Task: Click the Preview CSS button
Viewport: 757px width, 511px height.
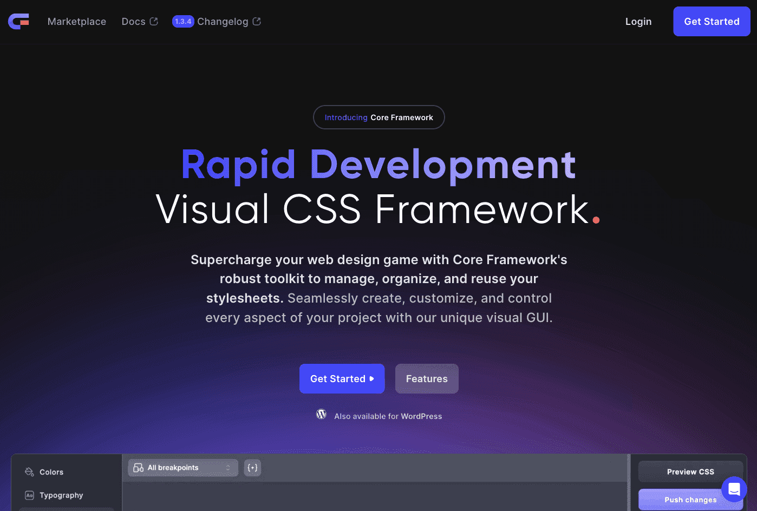Action: point(690,472)
